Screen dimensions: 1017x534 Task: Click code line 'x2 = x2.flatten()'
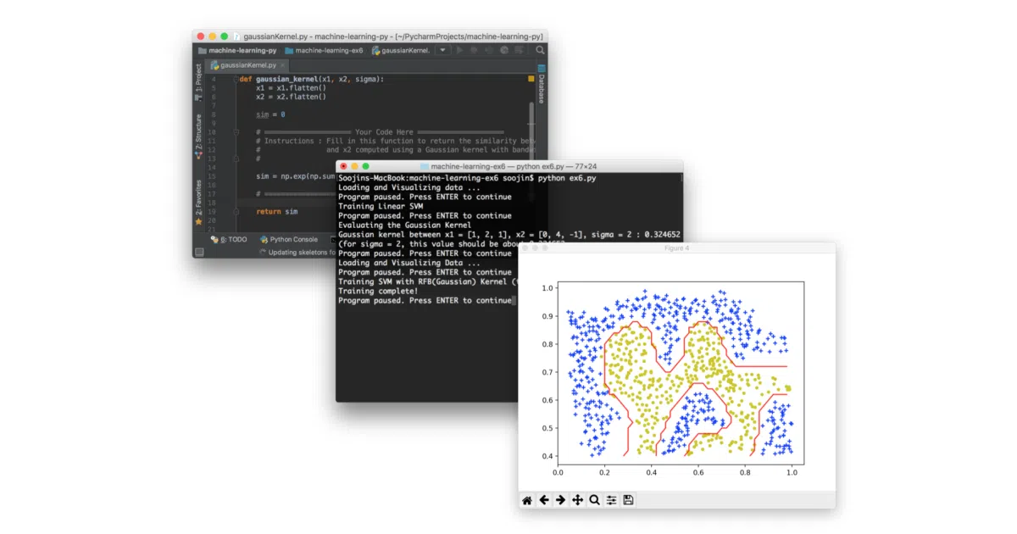point(291,97)
